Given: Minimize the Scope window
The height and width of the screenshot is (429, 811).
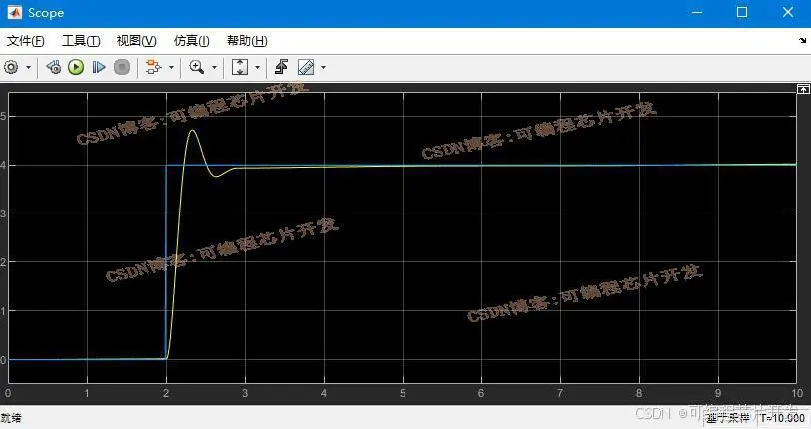Looking at the screenshot, I should [x=697, y=13].
